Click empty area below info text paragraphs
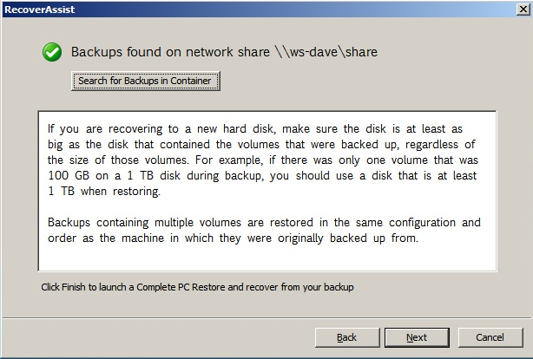 pyautogui.click(x=267, y=258)
